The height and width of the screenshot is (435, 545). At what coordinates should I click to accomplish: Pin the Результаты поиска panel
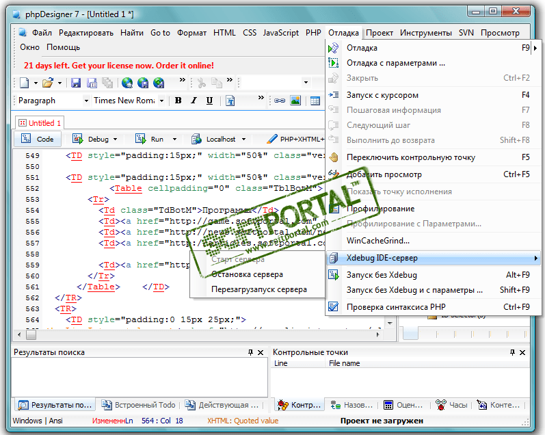[250, 353]
